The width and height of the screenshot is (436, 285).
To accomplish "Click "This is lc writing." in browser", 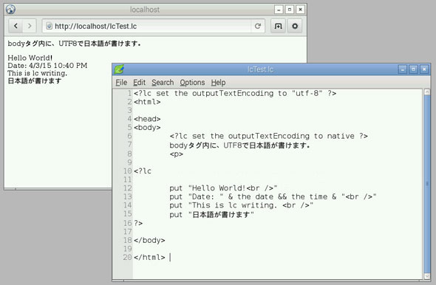I will pos(37,73).
